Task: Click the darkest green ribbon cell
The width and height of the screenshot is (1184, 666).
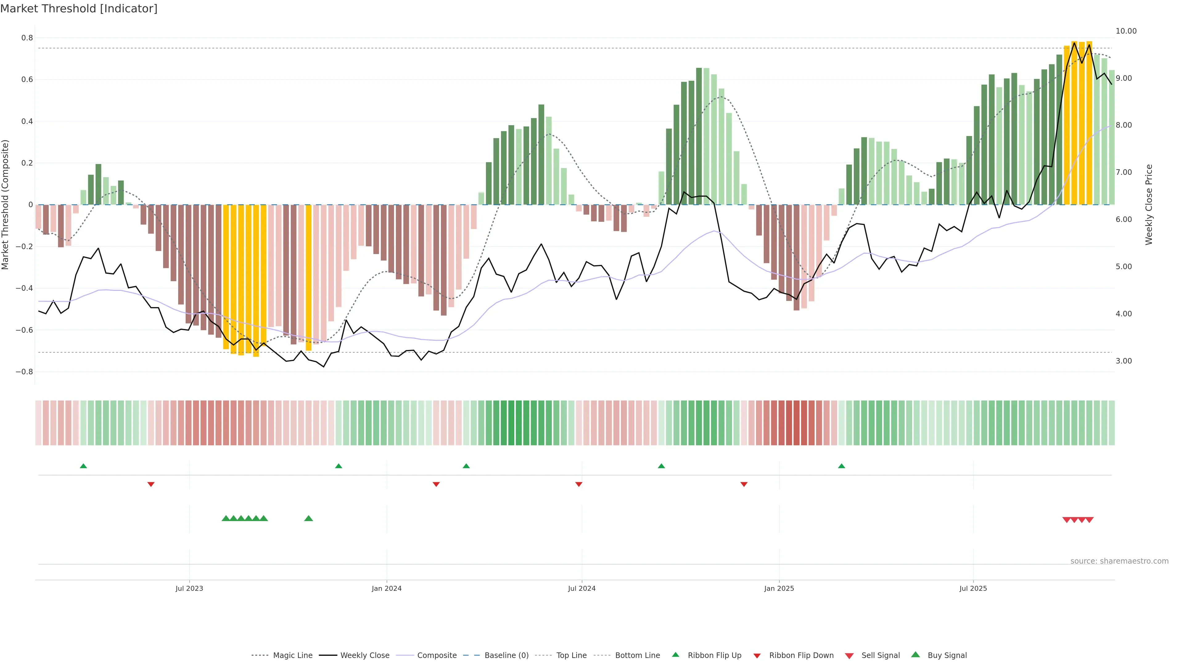Action: click(511, 423)
